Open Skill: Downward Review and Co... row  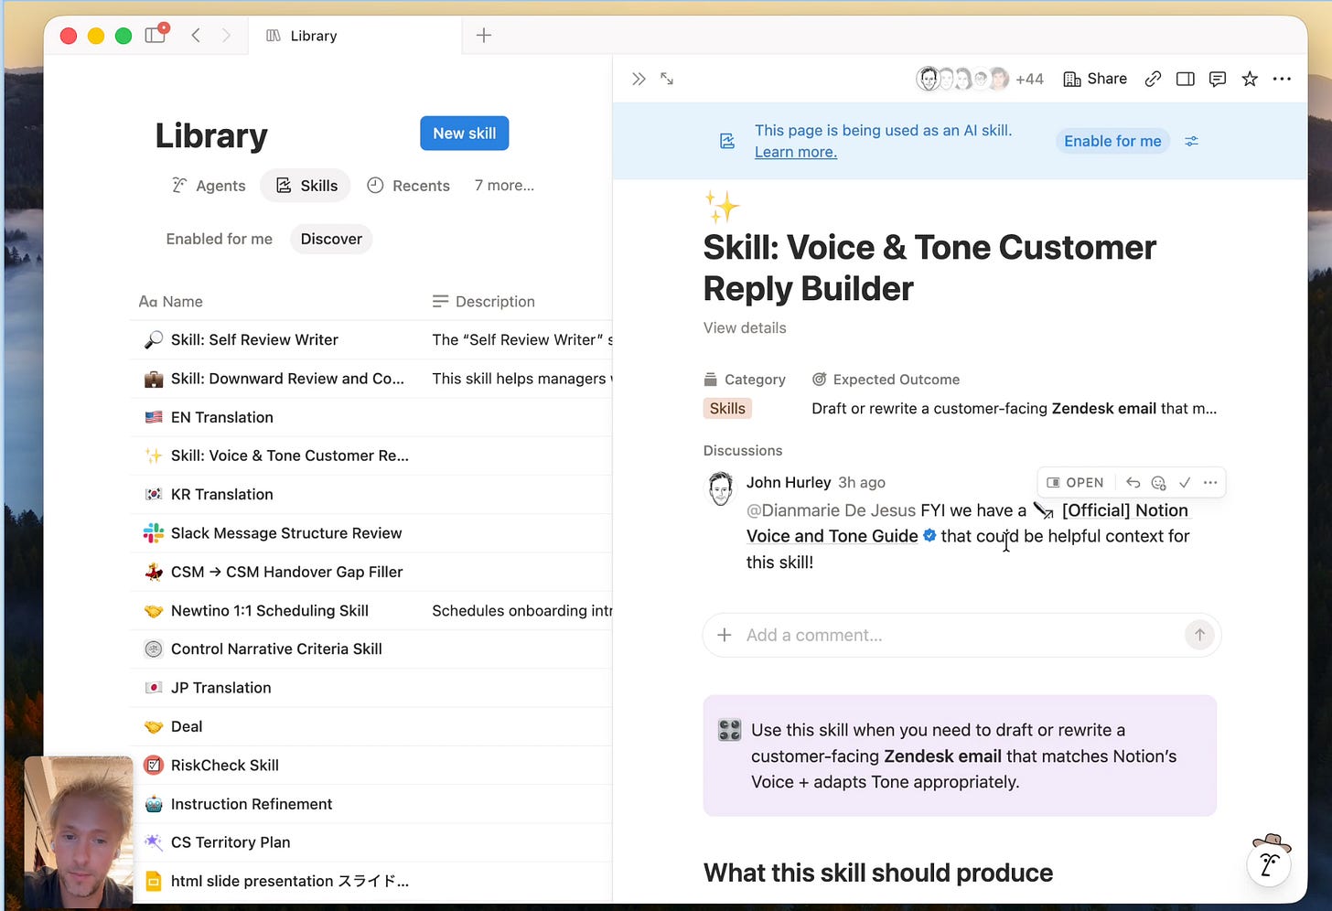tap(287, 379)
